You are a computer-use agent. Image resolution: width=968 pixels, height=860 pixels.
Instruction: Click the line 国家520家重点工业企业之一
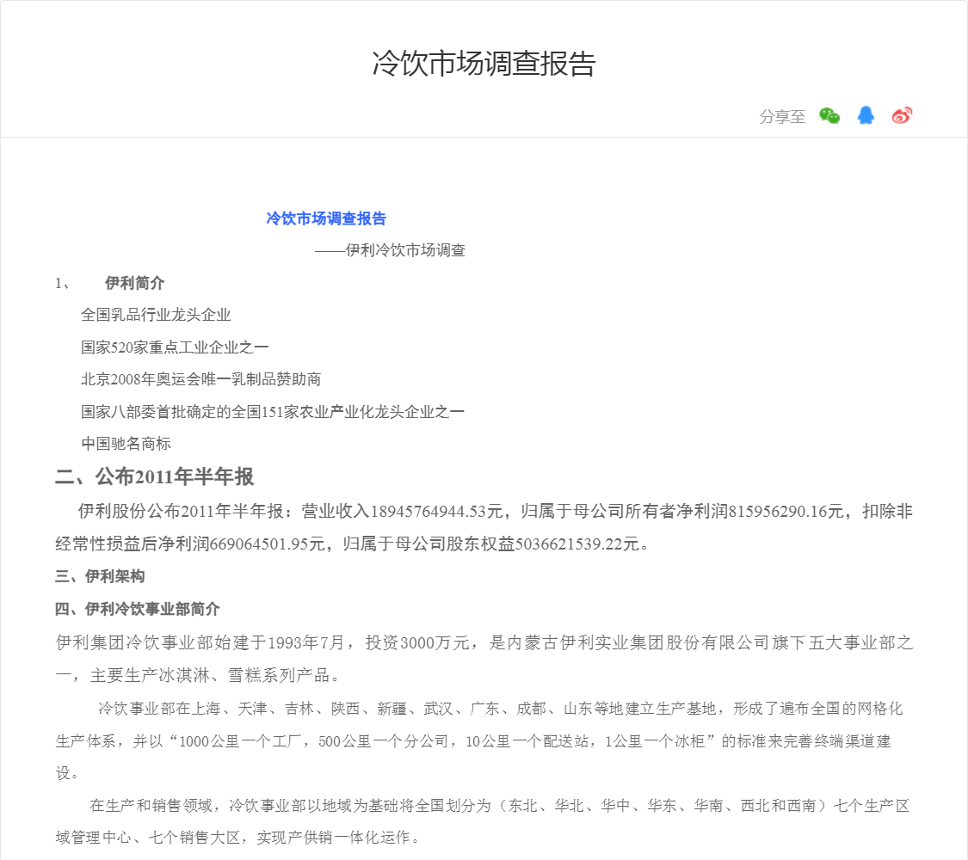tap(175, 347)
